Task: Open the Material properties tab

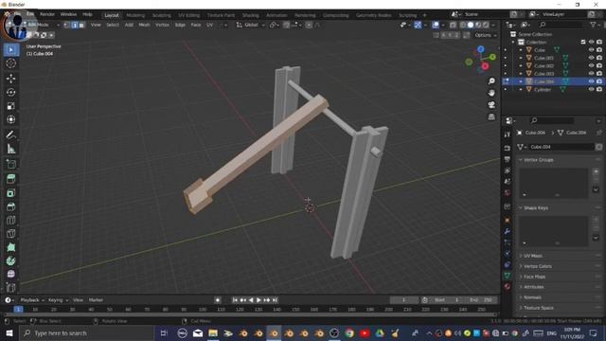Action: [508, 286]
